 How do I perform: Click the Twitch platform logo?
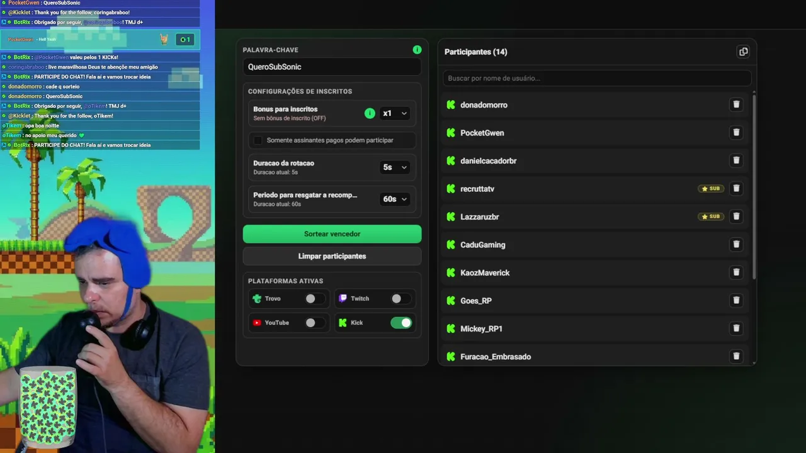tap(343, 299)
